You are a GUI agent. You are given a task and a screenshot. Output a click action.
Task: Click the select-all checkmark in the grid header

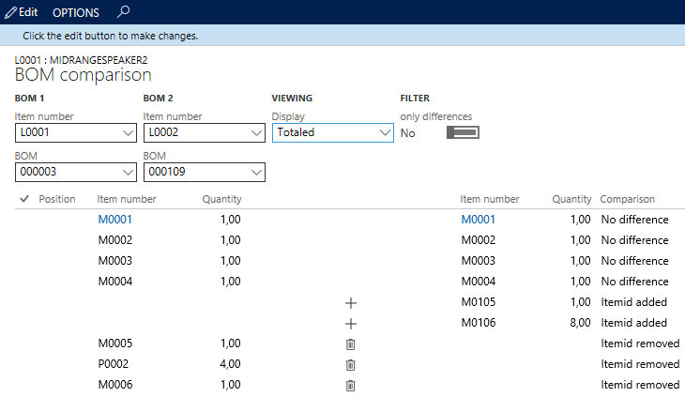[x=24, y=199]
